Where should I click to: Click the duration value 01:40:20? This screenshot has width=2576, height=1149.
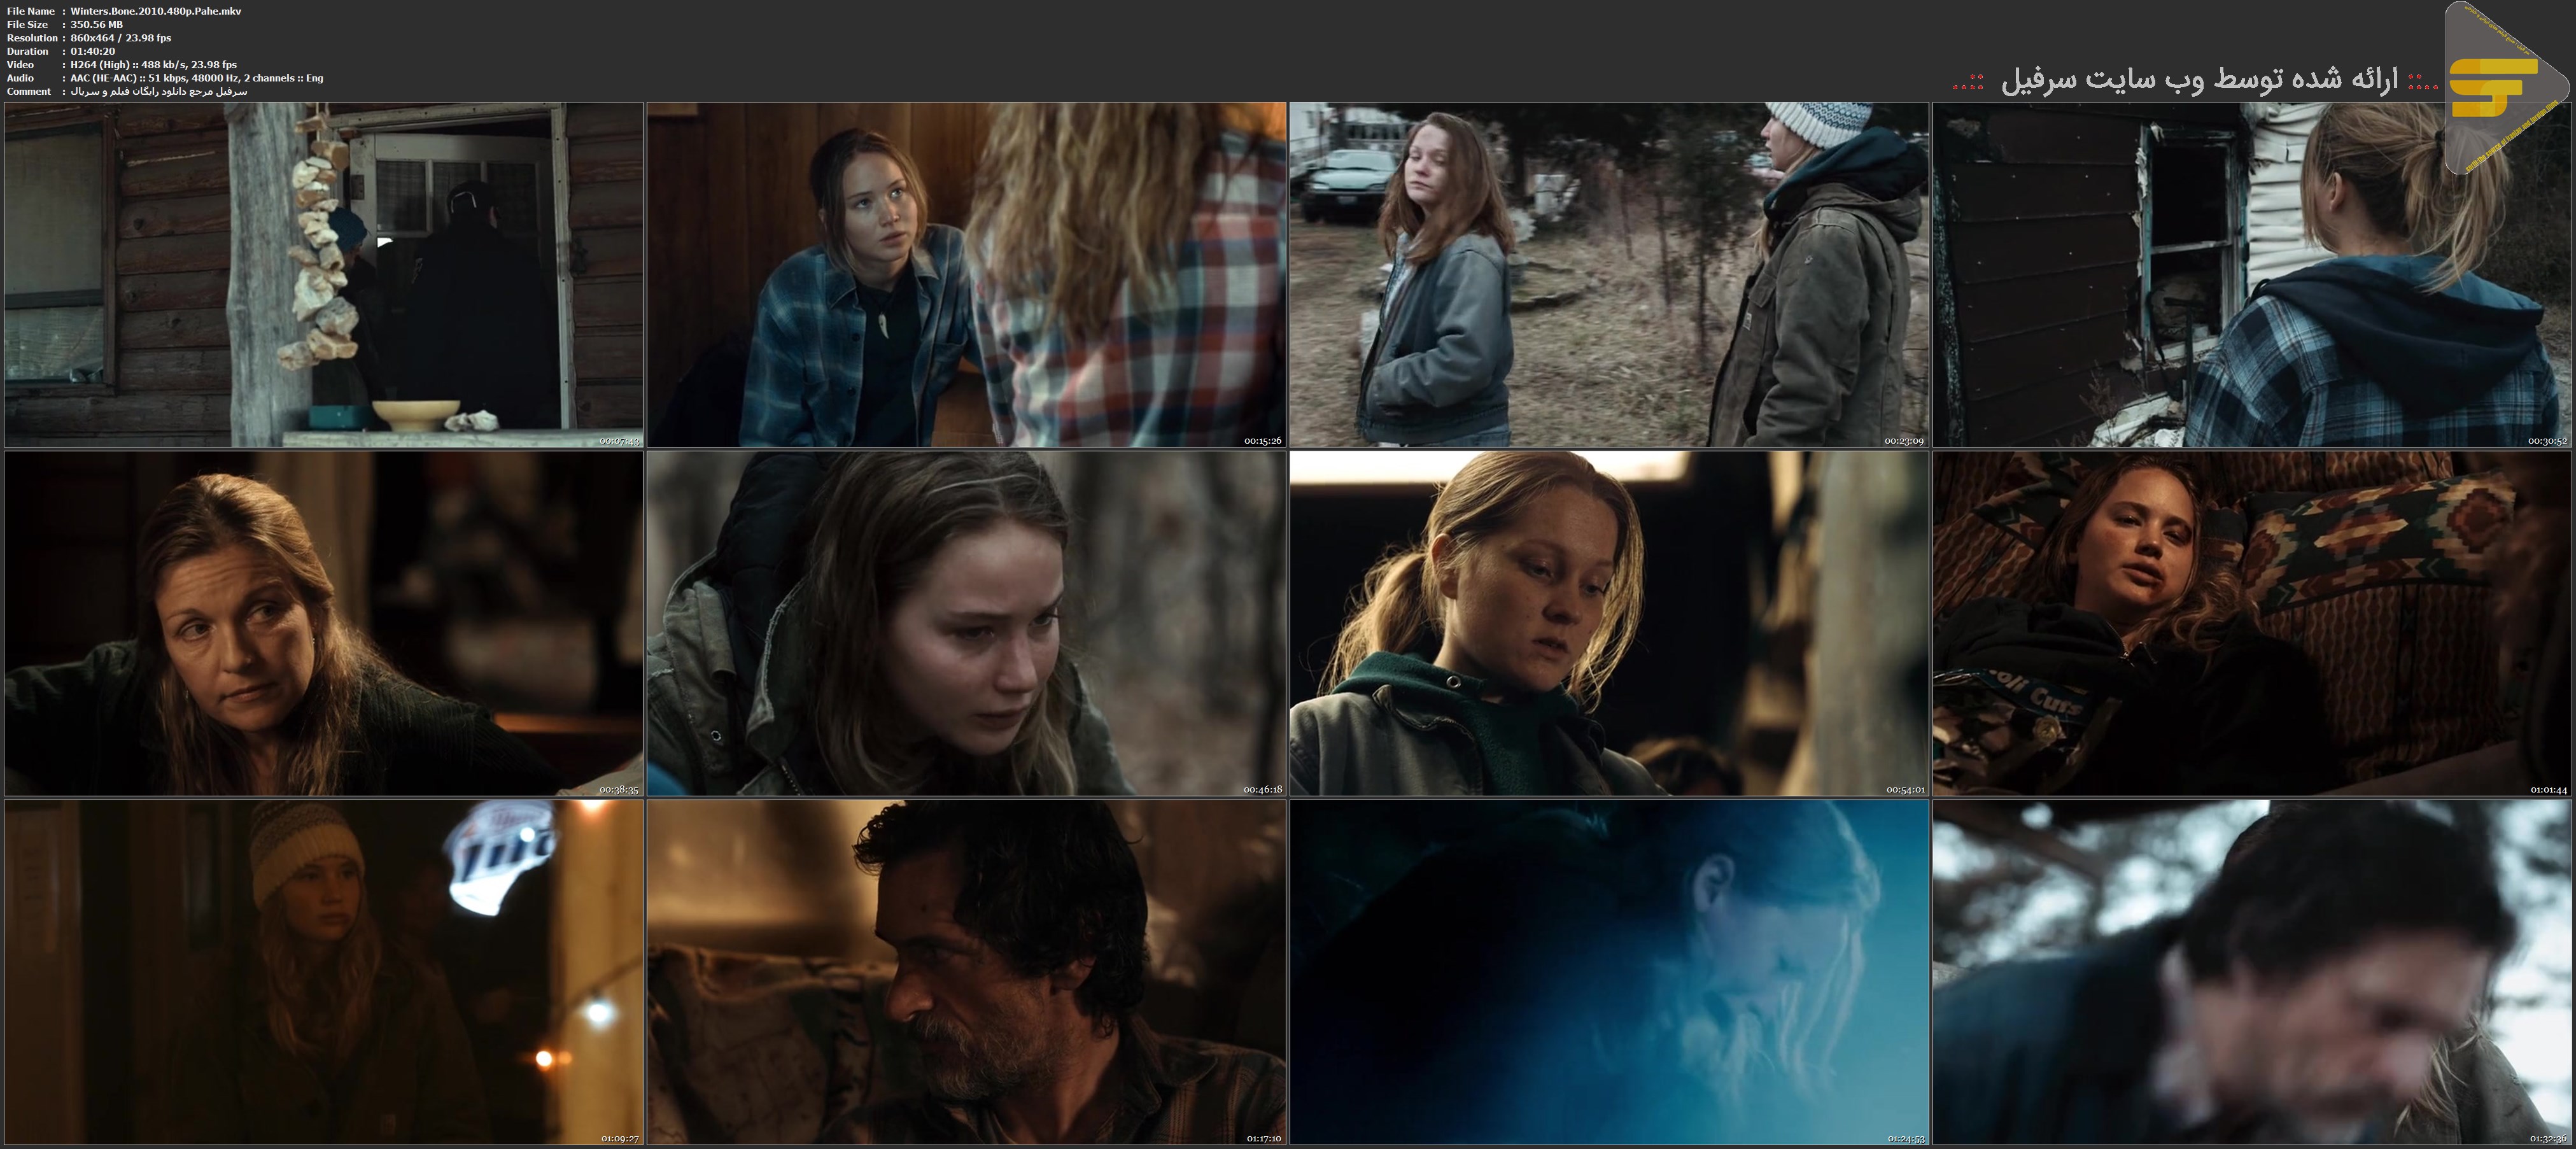tap(92, 51)
